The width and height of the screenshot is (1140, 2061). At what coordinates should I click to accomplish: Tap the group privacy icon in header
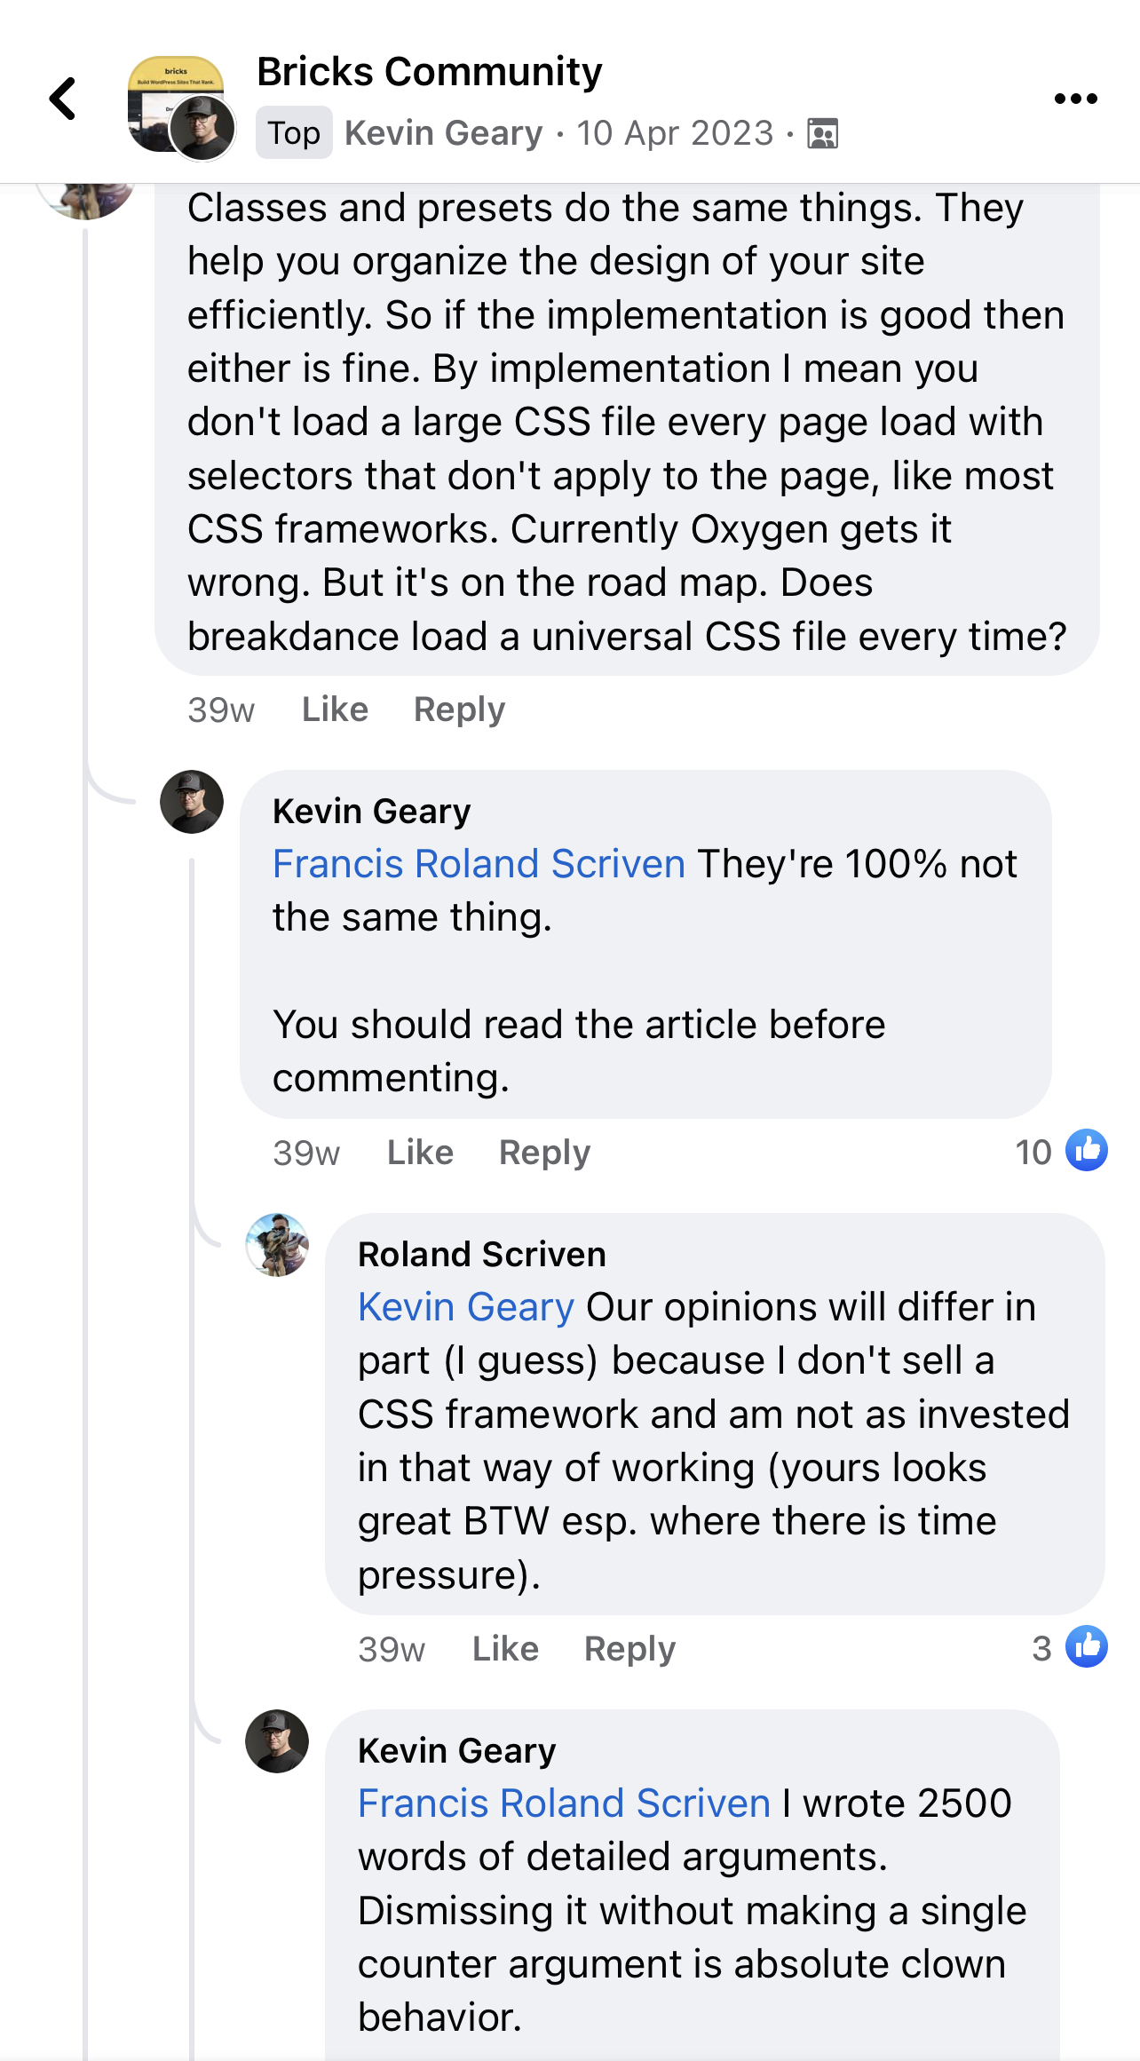tap(822, 133)
